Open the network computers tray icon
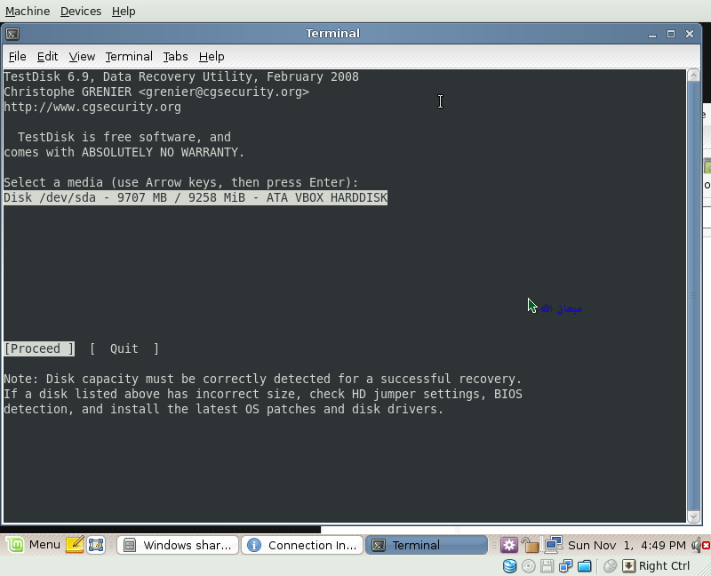This screenshot has height=576, width=711. tap(554, 544)
